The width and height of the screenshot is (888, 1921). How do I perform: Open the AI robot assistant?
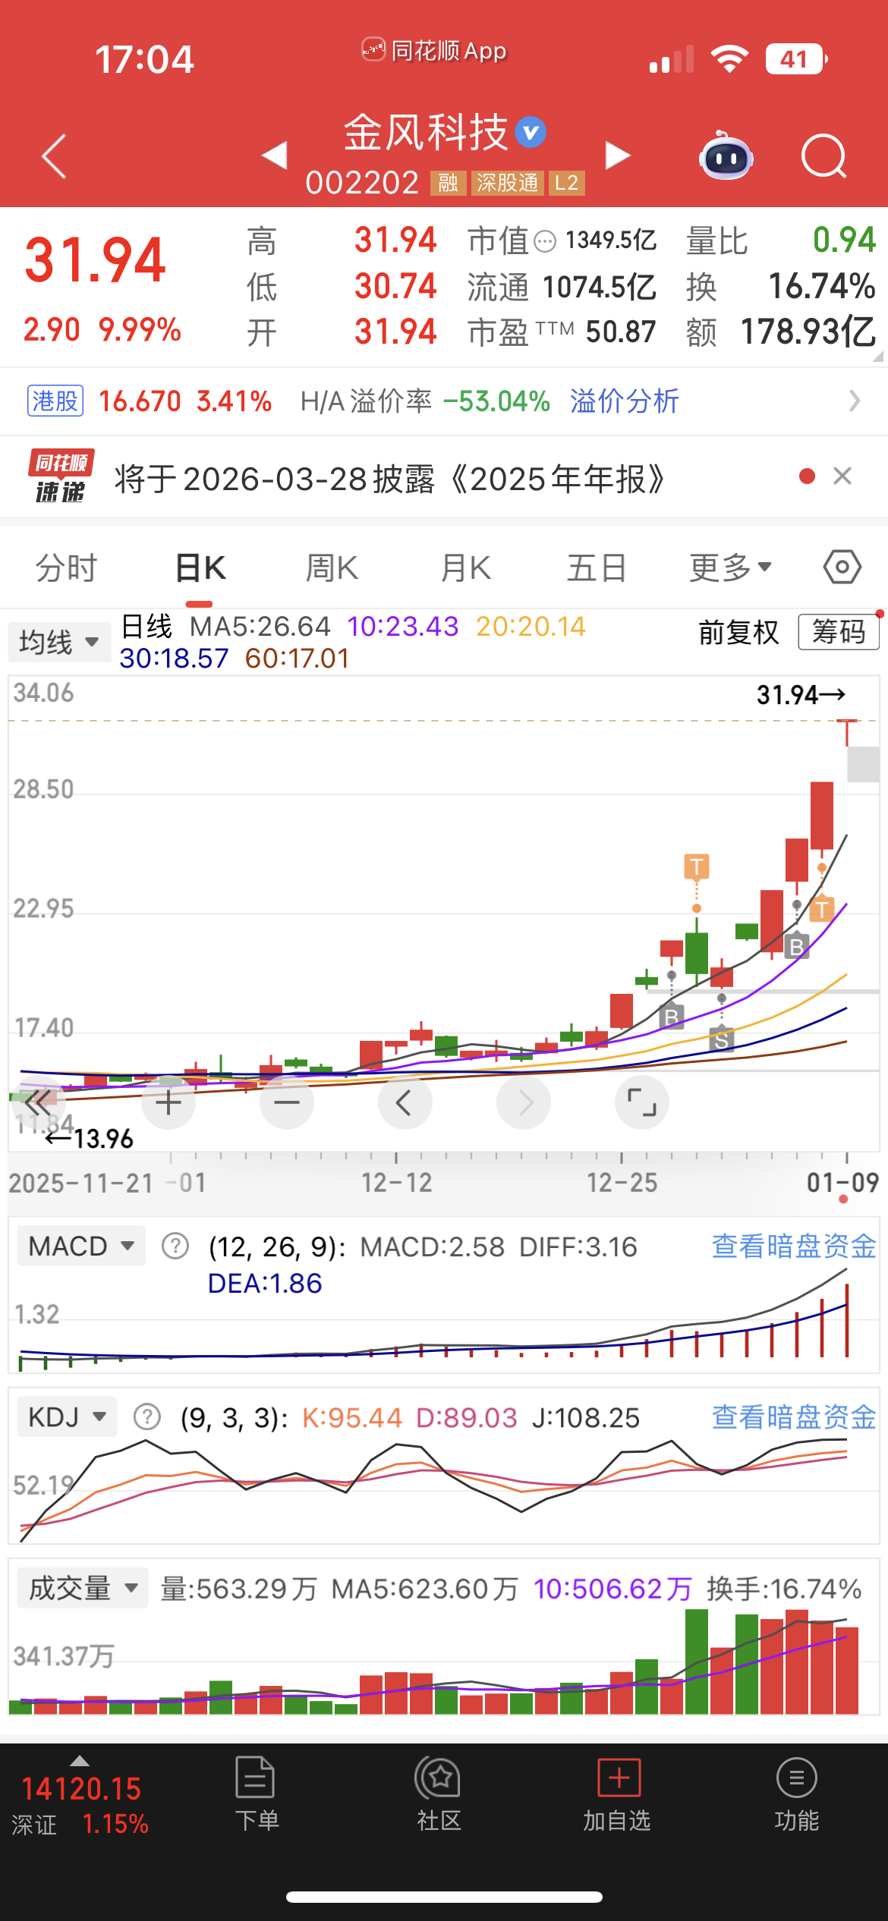(x=725, y=156)
